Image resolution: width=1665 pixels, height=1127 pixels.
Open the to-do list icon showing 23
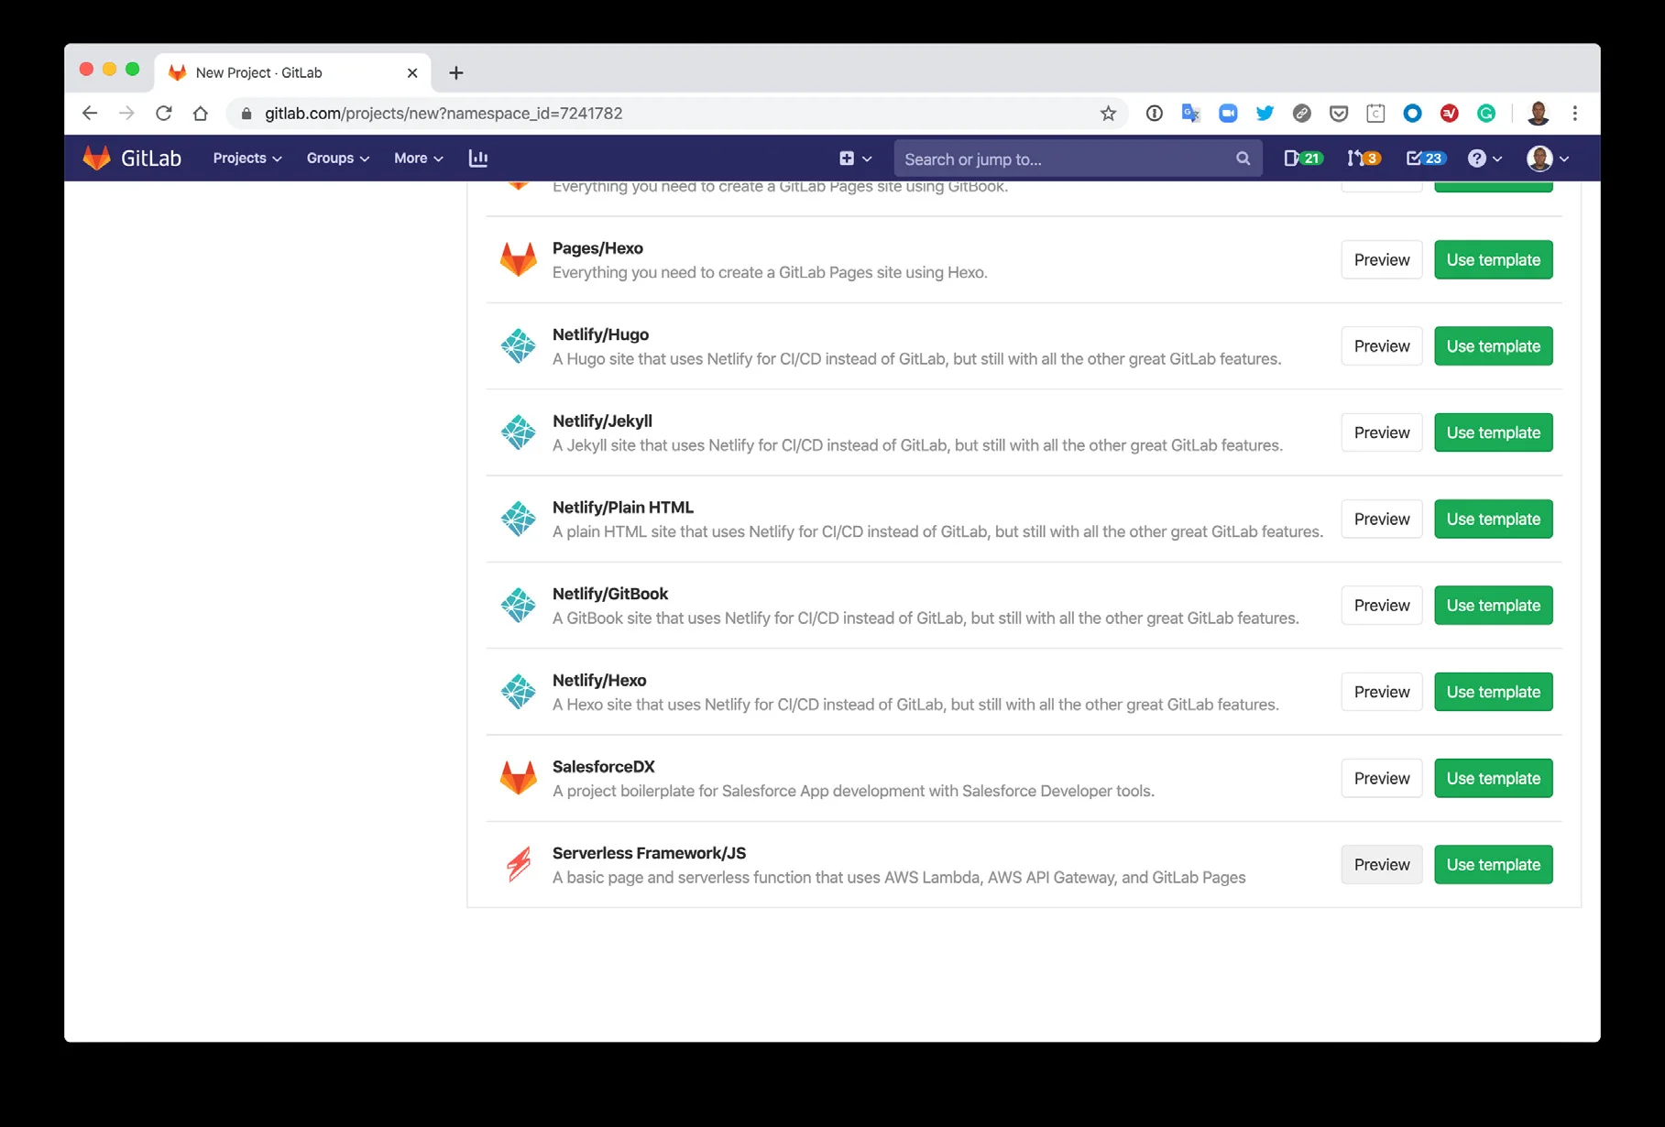pyautogui.click(x=1424, y=159)
